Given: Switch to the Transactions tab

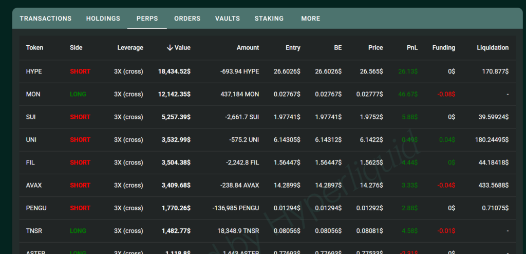Looking at the screenshot, I should click(45, 19).
